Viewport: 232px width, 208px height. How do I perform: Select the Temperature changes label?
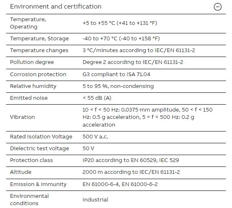39,50
